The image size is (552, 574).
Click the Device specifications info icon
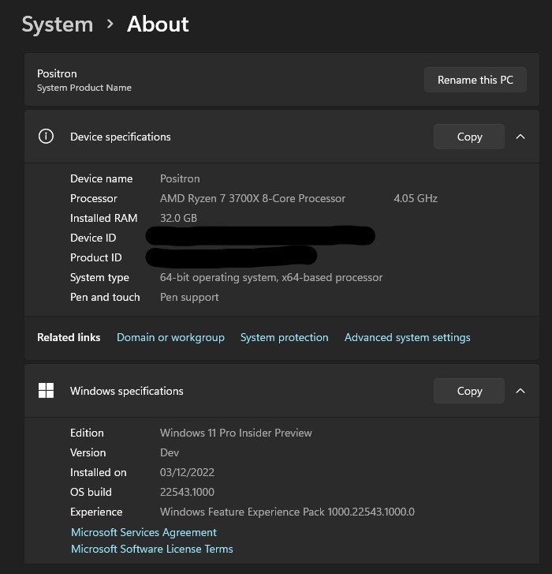(47, 137)
